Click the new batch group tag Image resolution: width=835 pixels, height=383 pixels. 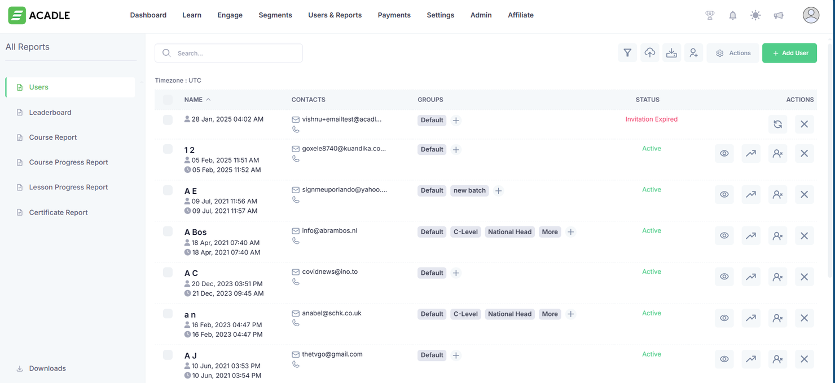[x=469, y=191]
